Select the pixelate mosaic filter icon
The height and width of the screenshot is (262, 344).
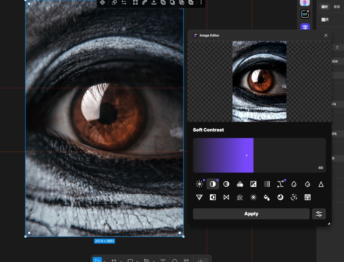(x=307, y=197)
